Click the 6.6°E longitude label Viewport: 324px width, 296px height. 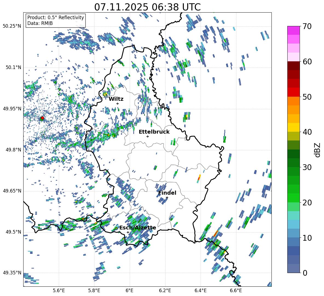[x=236, y=291]
